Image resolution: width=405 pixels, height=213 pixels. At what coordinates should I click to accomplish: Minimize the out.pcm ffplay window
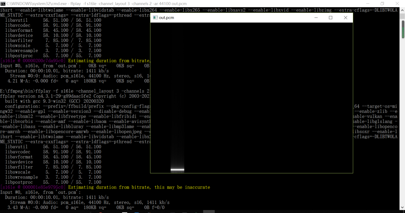(316, 18)
